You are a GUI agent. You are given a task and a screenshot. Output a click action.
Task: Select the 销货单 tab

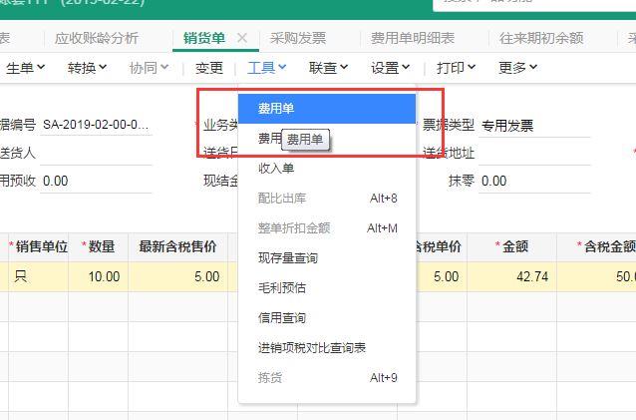pyautogui.click(x=204, y=38)
